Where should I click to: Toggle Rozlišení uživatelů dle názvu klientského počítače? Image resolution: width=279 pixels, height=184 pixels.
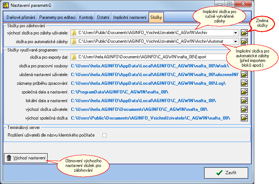point(105,135)
